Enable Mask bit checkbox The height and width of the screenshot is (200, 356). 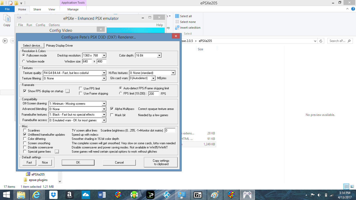click(x=112, y=115)
